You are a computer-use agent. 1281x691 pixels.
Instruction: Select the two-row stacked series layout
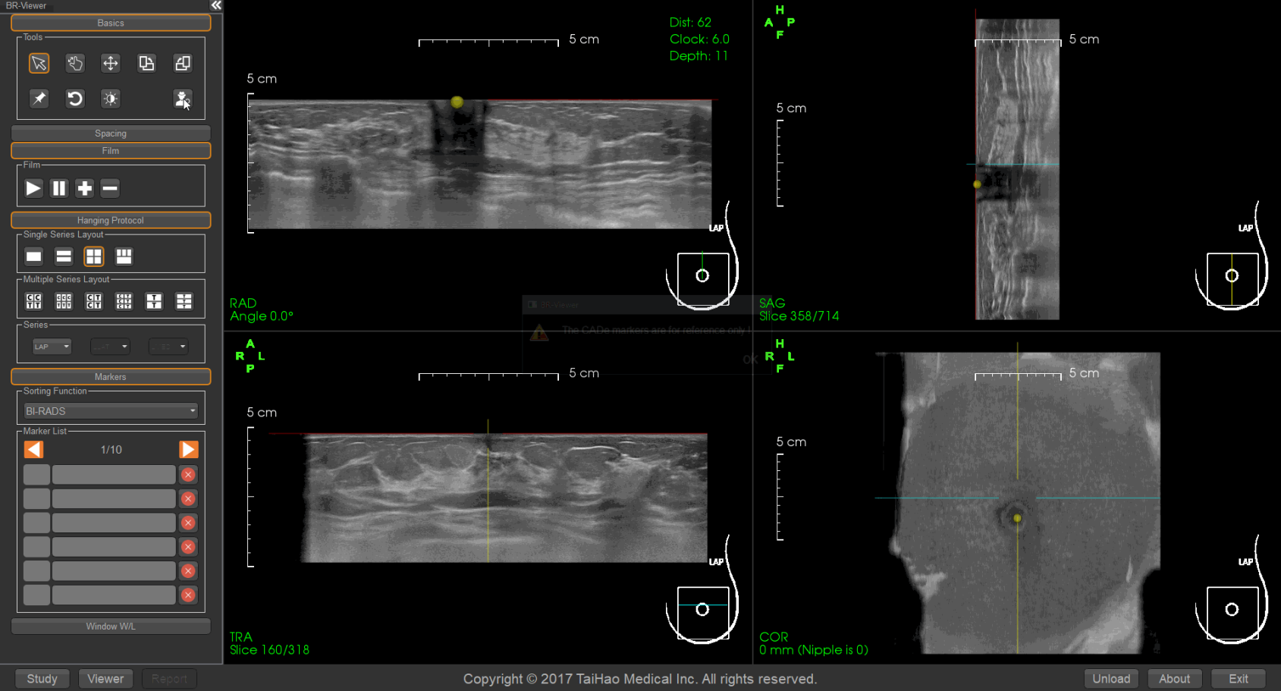[64, 256]
